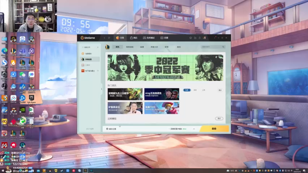This screenshot has height=173, width=308.
Task: Open the 2022 季中冠军赛 banner
Action: 166,68
